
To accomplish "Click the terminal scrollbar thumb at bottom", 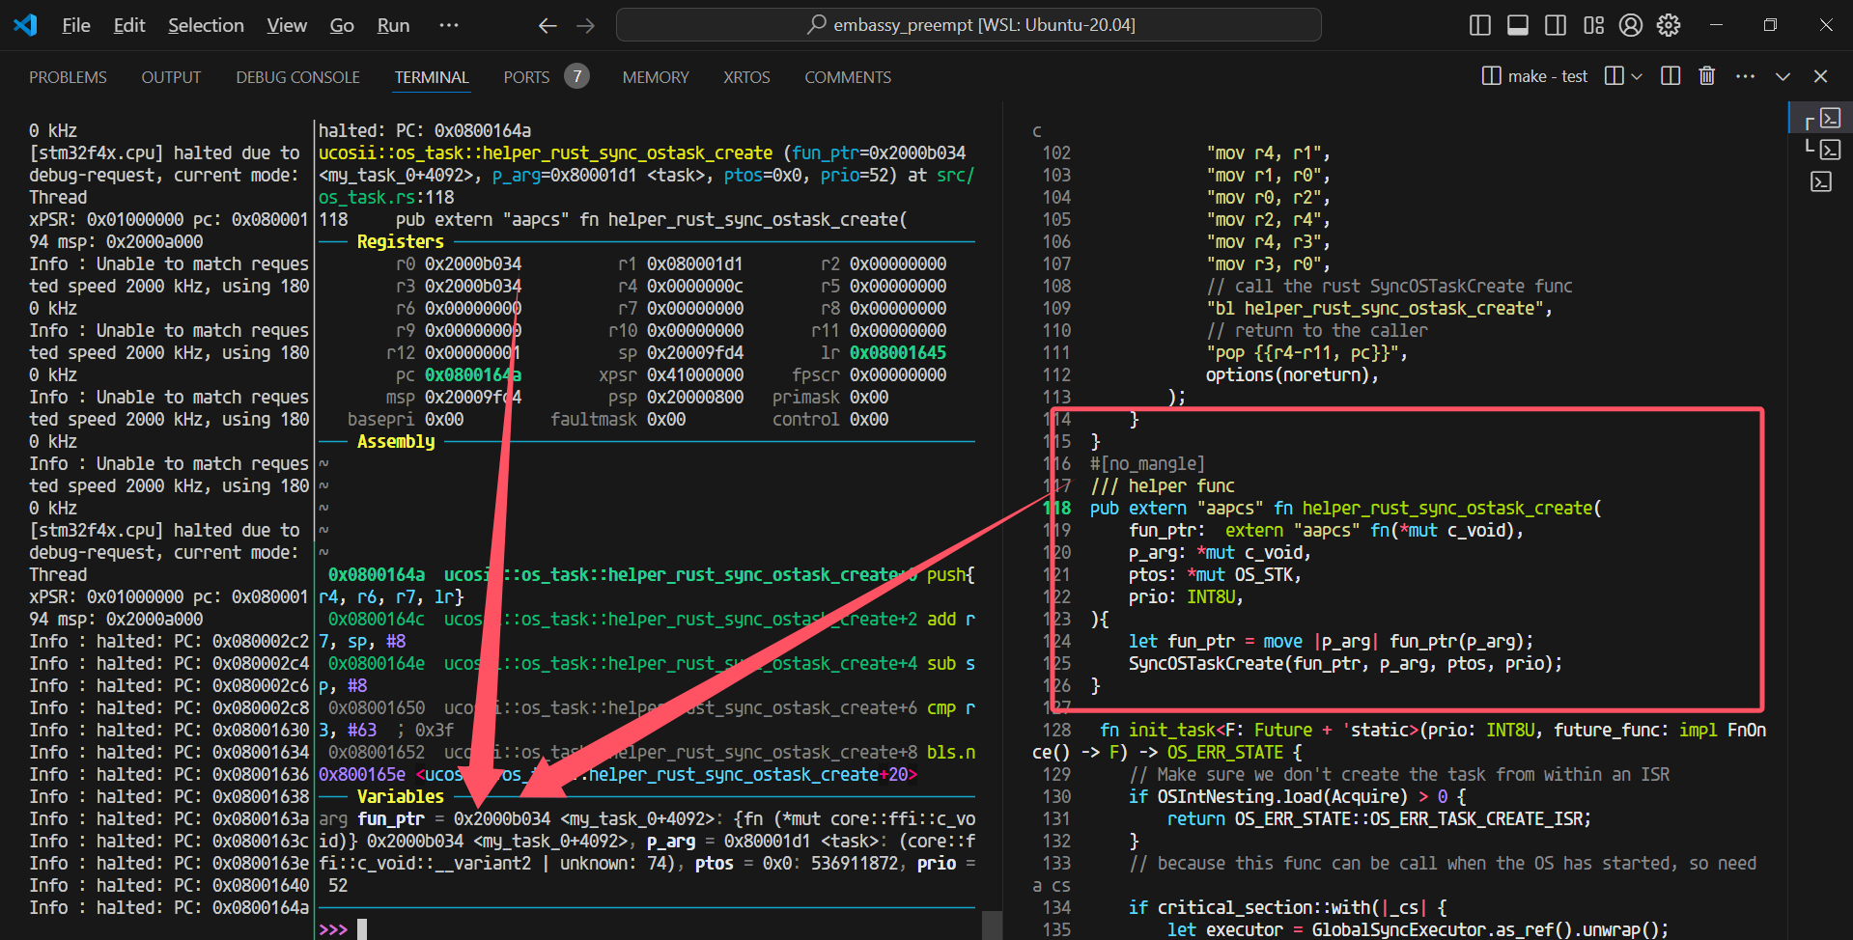I will pos(992,925).
